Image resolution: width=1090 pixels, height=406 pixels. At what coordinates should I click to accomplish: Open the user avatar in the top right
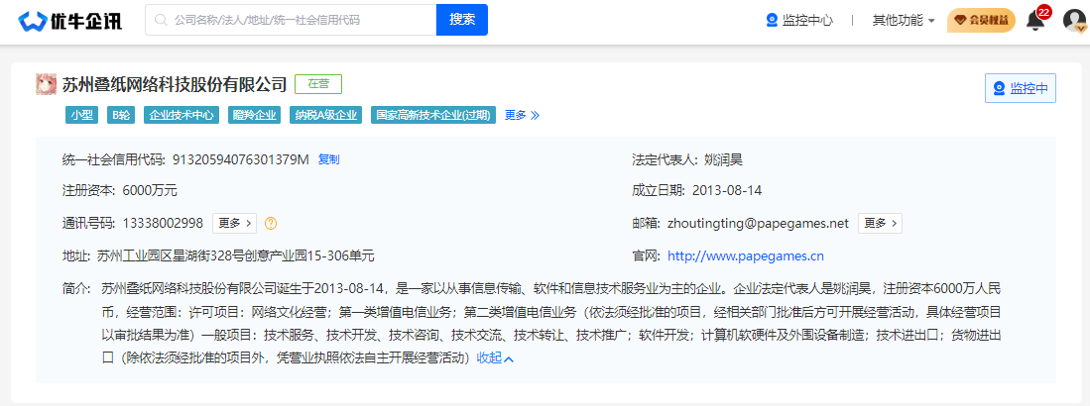click(1074, 21)
